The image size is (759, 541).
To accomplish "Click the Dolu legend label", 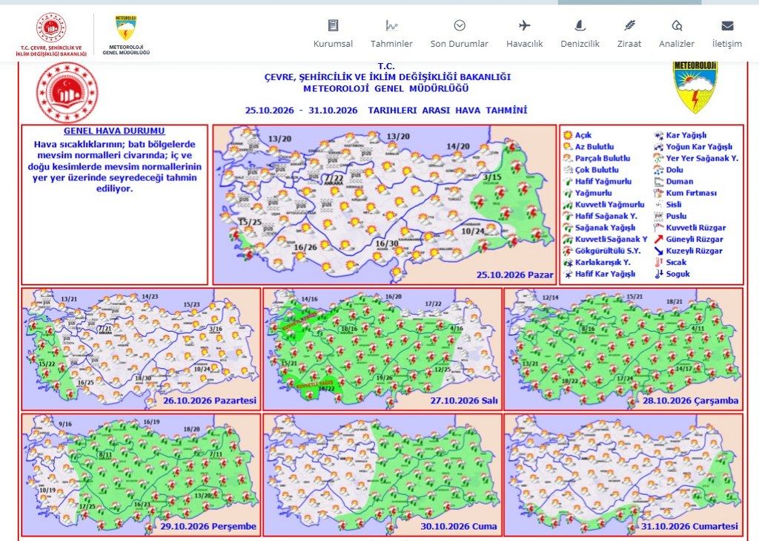I will click(675, 170).
